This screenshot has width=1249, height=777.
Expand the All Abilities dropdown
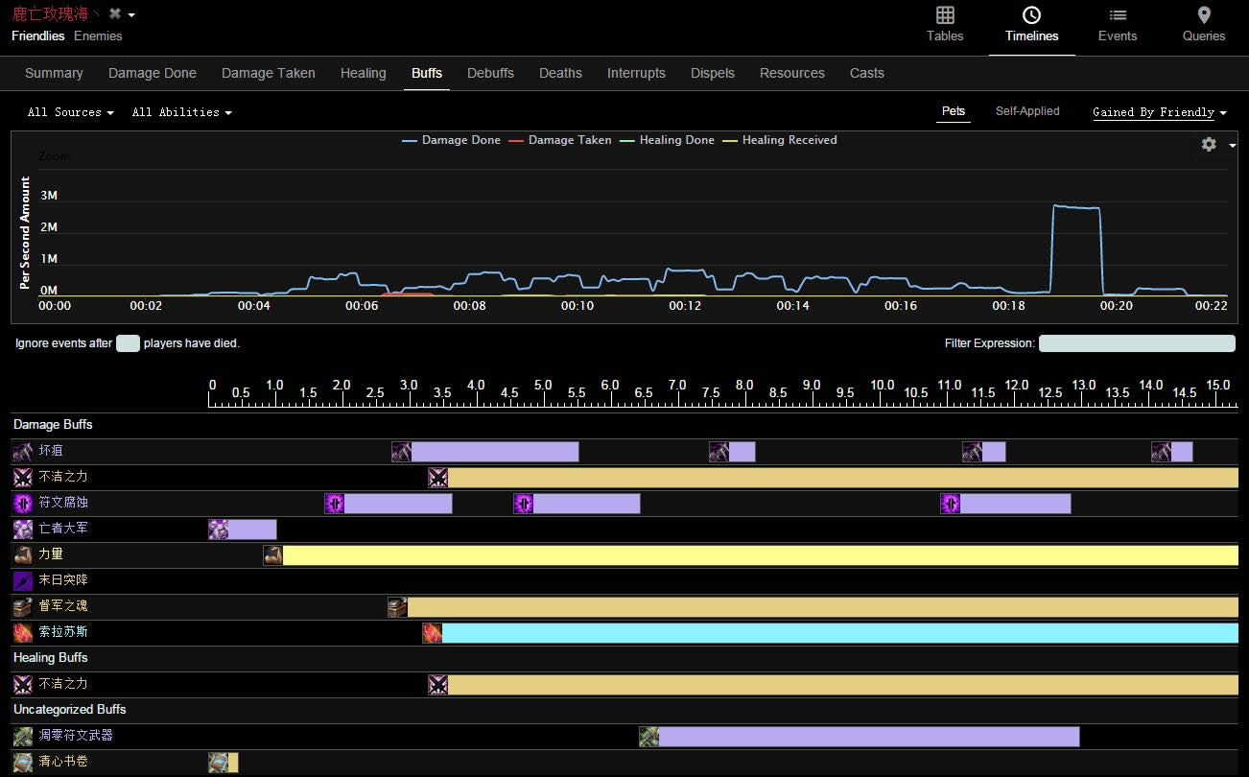(181, 112)
